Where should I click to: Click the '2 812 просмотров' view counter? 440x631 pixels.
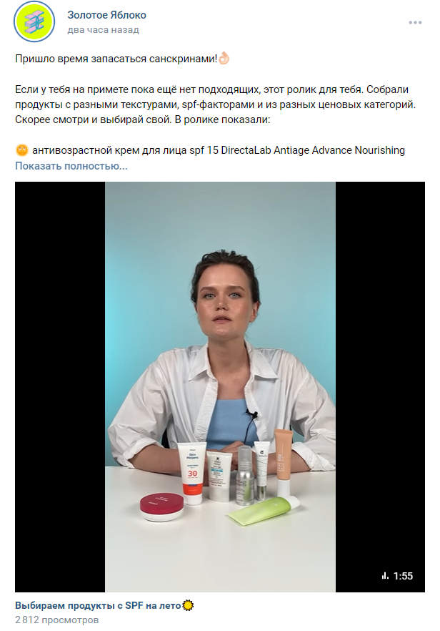[x=57, y=620]
